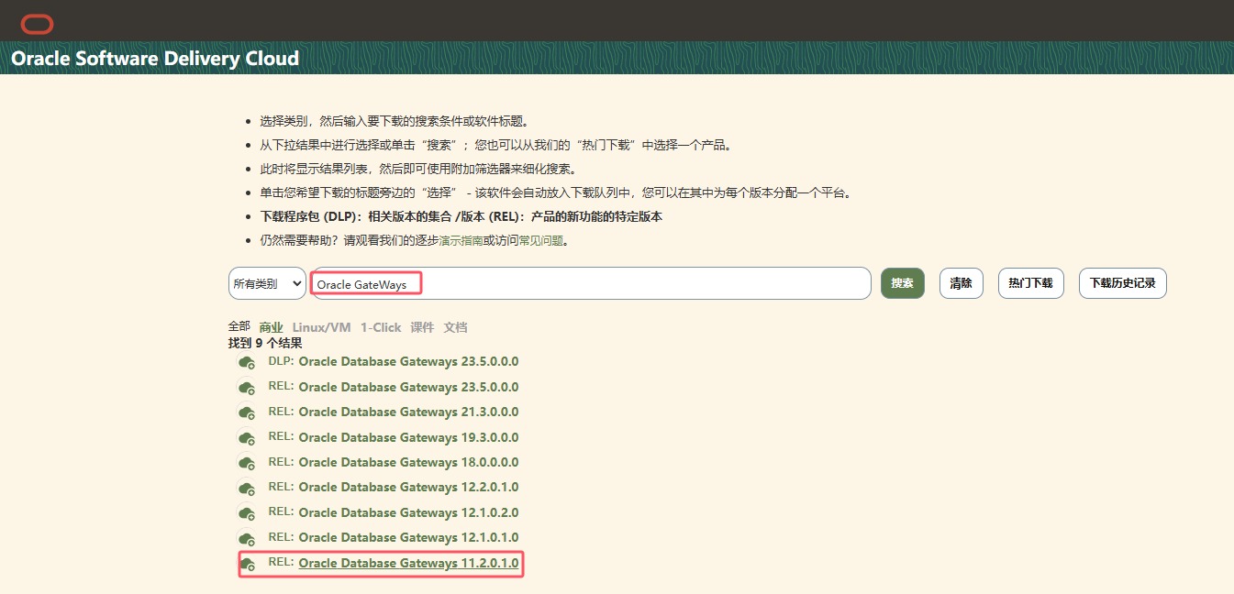1234x594 pixels.
Task: Click the 搜索 search button
Action: 903,283
